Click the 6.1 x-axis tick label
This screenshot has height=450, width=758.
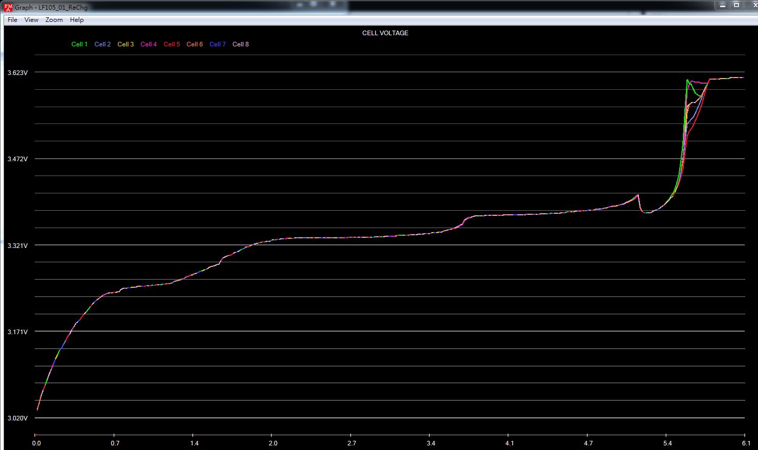point(746,443)
